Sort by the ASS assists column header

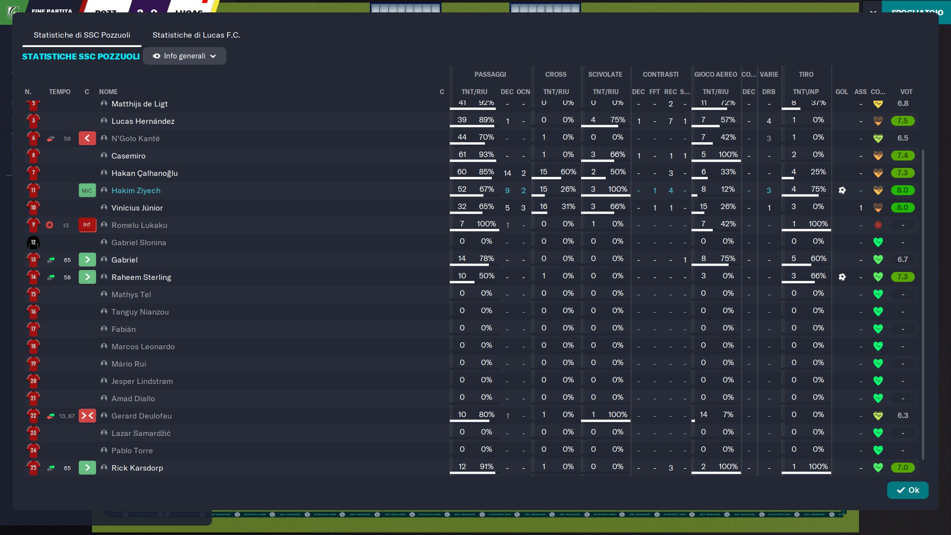860,92
